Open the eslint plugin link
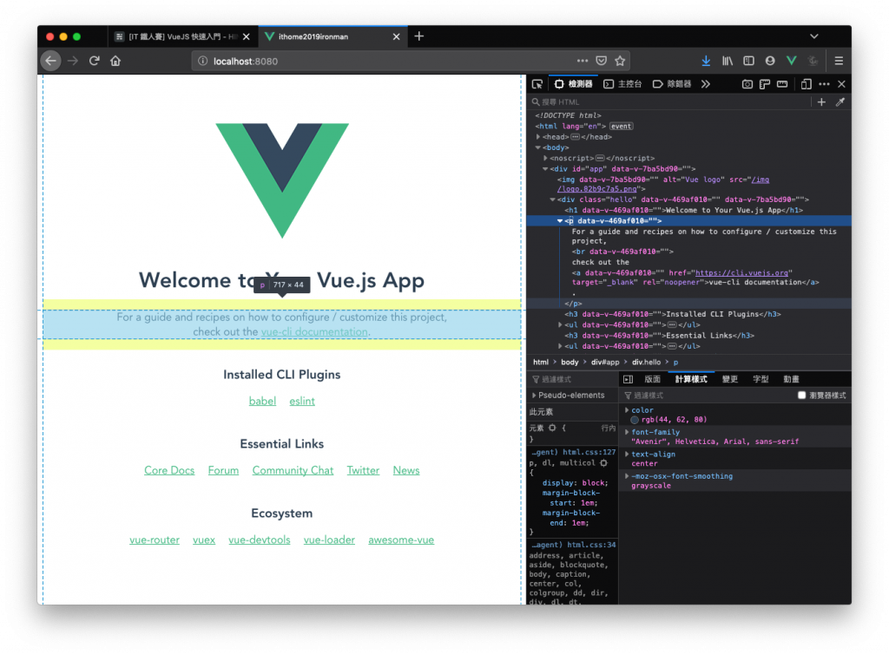The width and height of the screenshot is (889, 654). pos(301,401)
